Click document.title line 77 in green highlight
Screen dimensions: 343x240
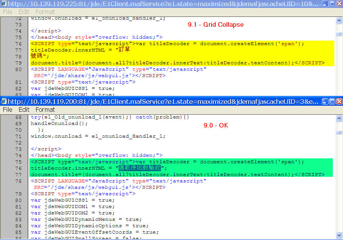(178, 175)
